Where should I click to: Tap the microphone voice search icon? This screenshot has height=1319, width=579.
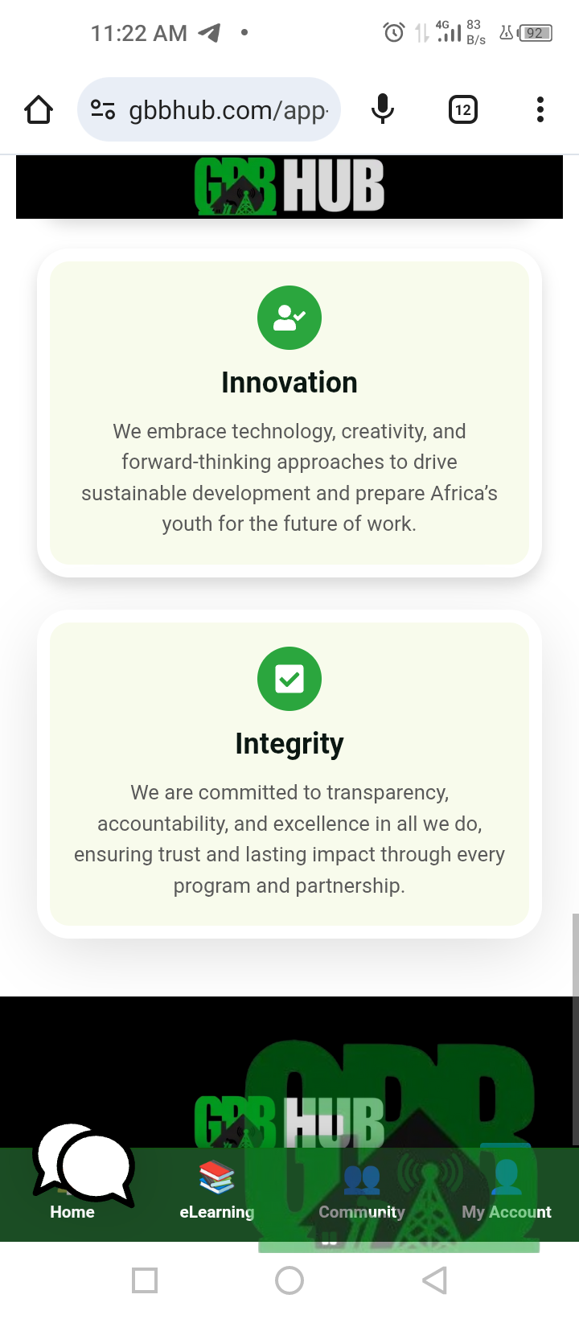click(383, 109)
